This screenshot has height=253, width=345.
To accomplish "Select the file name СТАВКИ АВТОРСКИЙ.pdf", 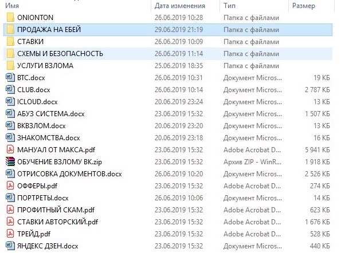I will click(58, 222).
